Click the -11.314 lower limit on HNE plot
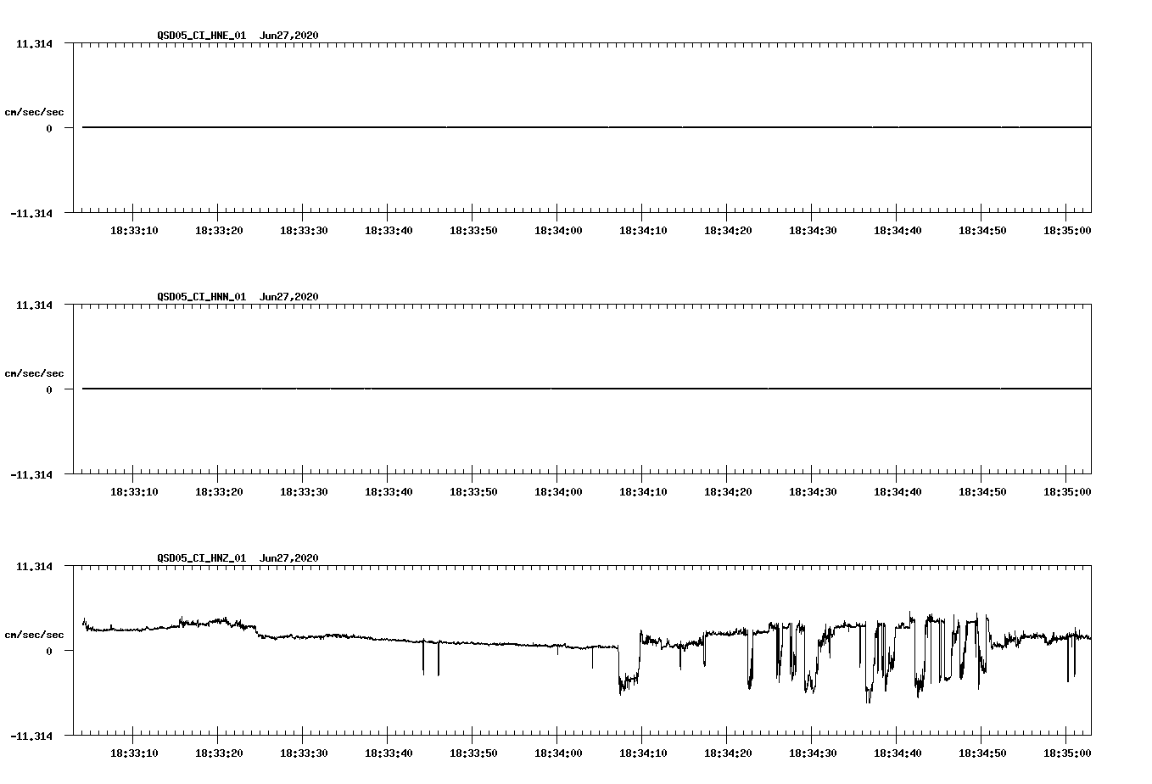 (31, 214)
